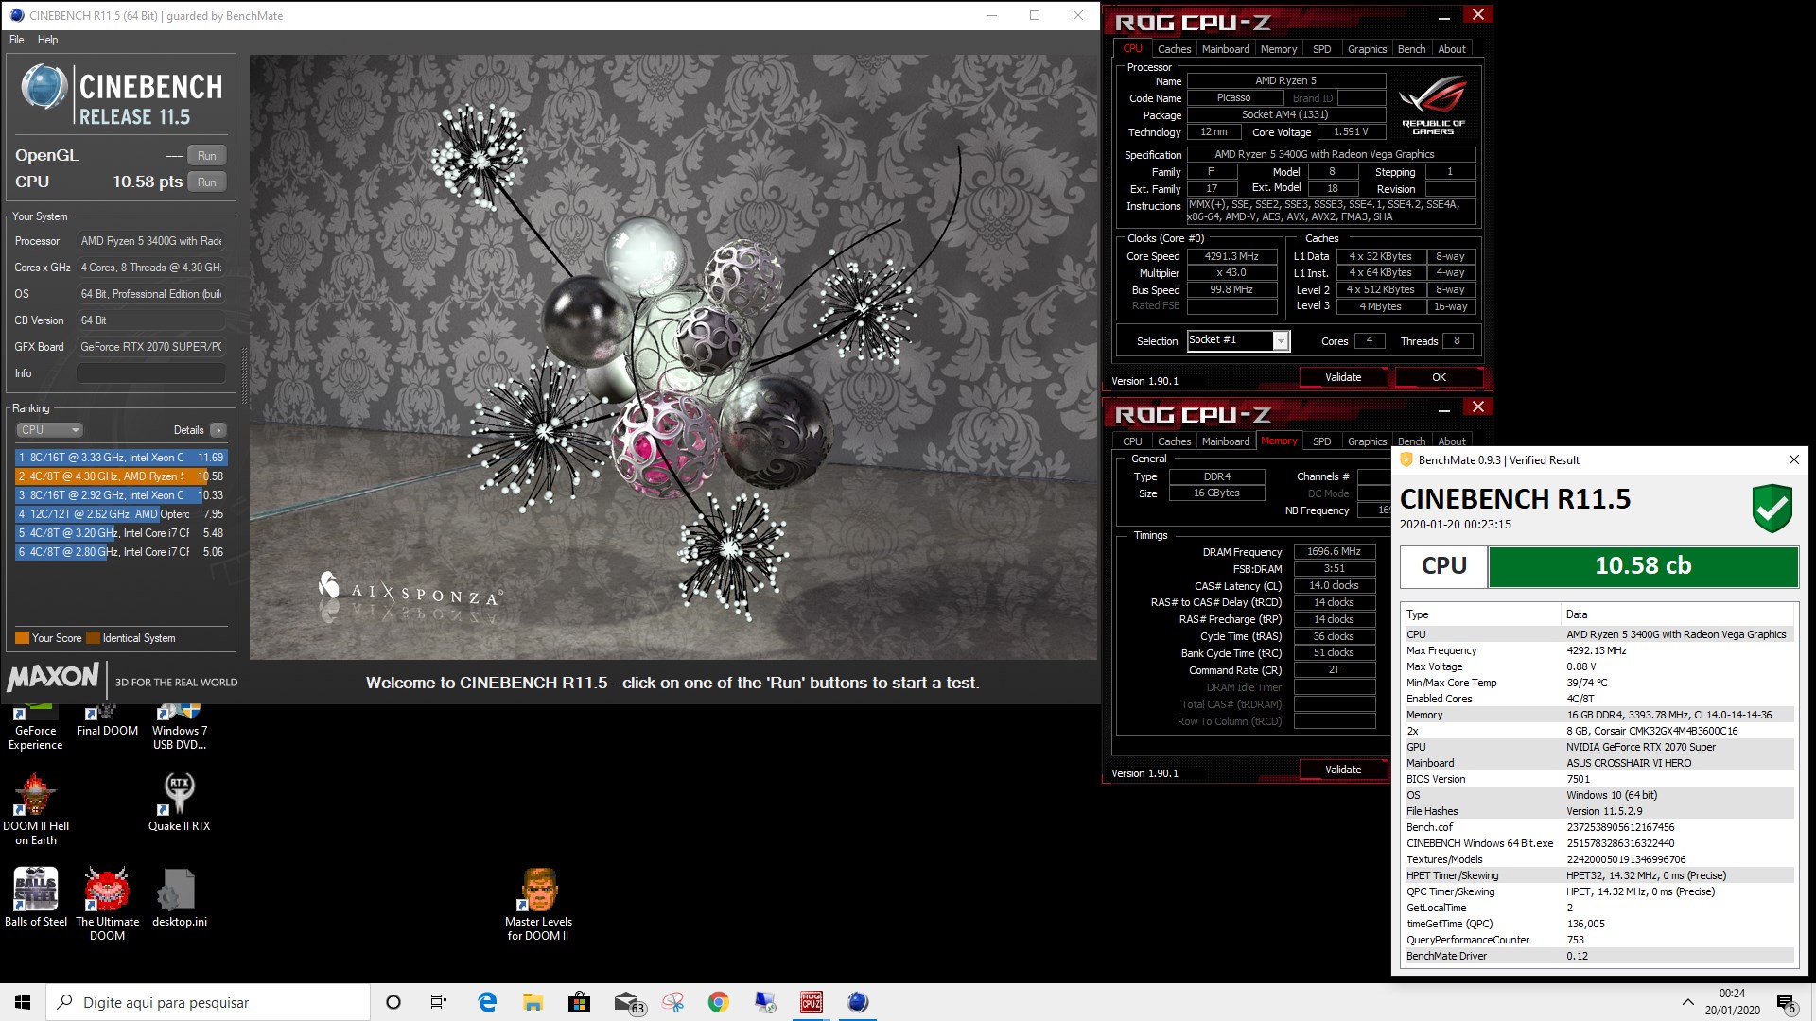
Task: Open the Help menu in Cinebench
Action: click(48, 40)
